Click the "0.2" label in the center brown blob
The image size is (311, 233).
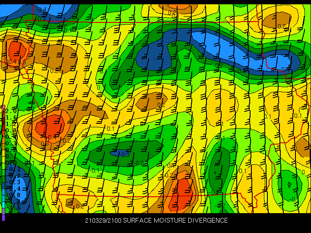pyautogui.click(x=161, y=104)
